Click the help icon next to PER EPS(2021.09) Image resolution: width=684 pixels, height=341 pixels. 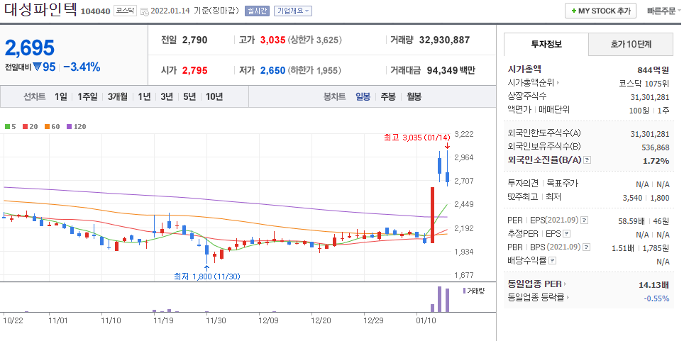[585, 220]
